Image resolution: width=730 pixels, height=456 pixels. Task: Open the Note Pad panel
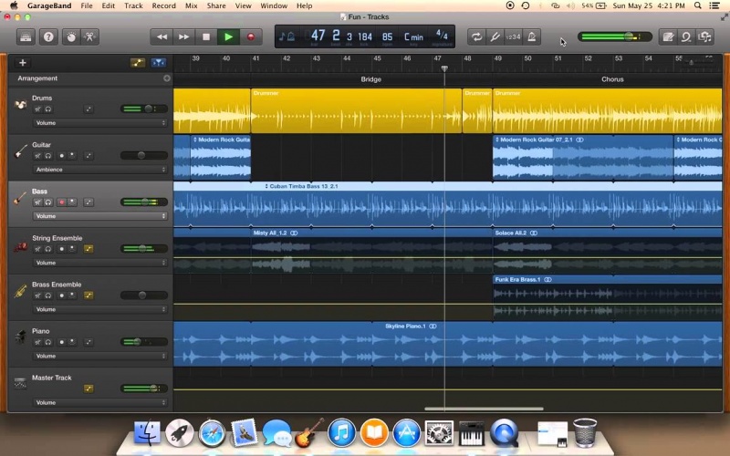(x=667, y=37)
